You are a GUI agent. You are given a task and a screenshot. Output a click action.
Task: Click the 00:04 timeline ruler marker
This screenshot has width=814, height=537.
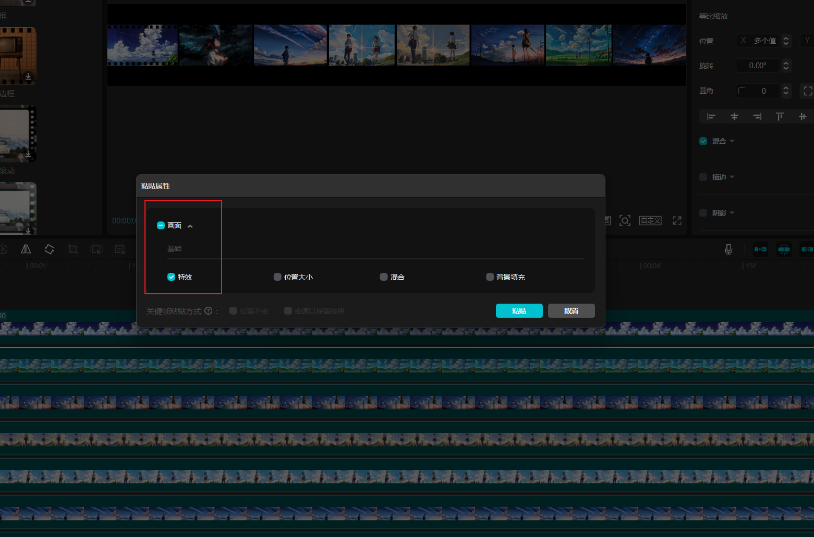click(x=650, y=266)
